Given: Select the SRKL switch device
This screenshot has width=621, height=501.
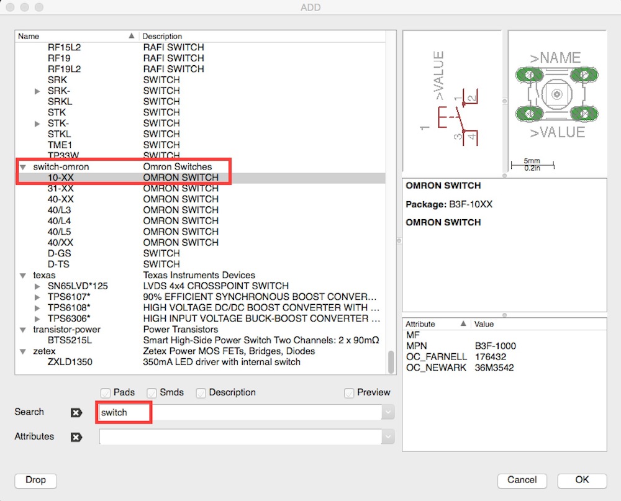Looking at the screenshot, I should pyautogui.click(x=200, y=102).
